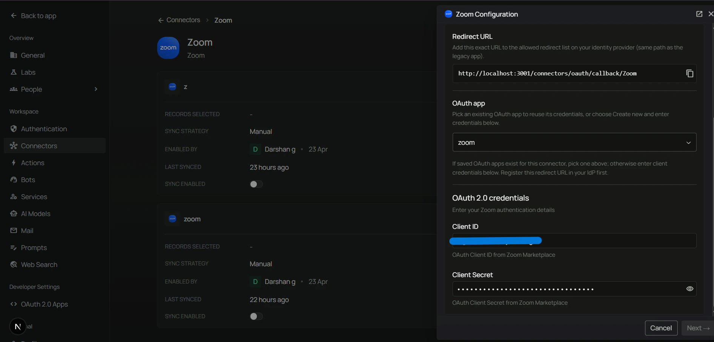
Task: Click the Web Search icon
Action: point(14,264)
